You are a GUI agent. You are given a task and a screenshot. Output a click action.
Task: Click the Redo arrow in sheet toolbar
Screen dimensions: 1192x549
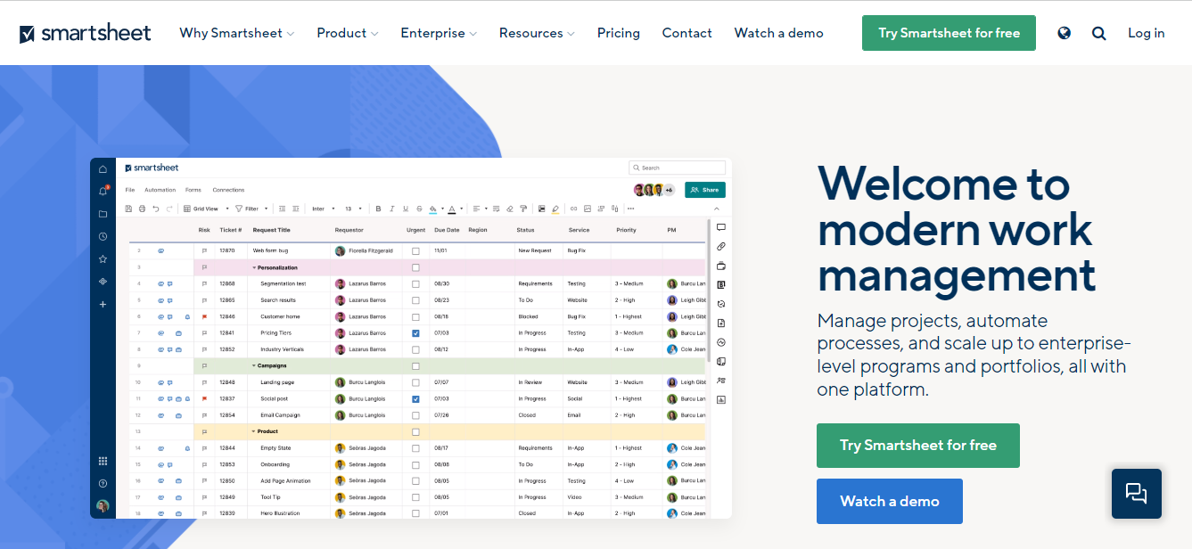coord(169,209)
